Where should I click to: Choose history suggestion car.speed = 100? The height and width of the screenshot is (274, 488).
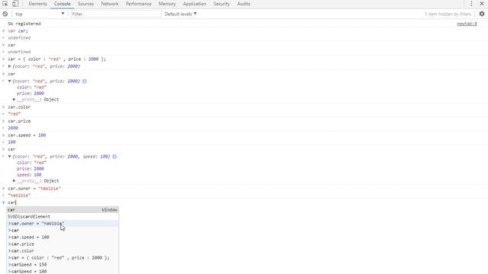click(63, 237)
